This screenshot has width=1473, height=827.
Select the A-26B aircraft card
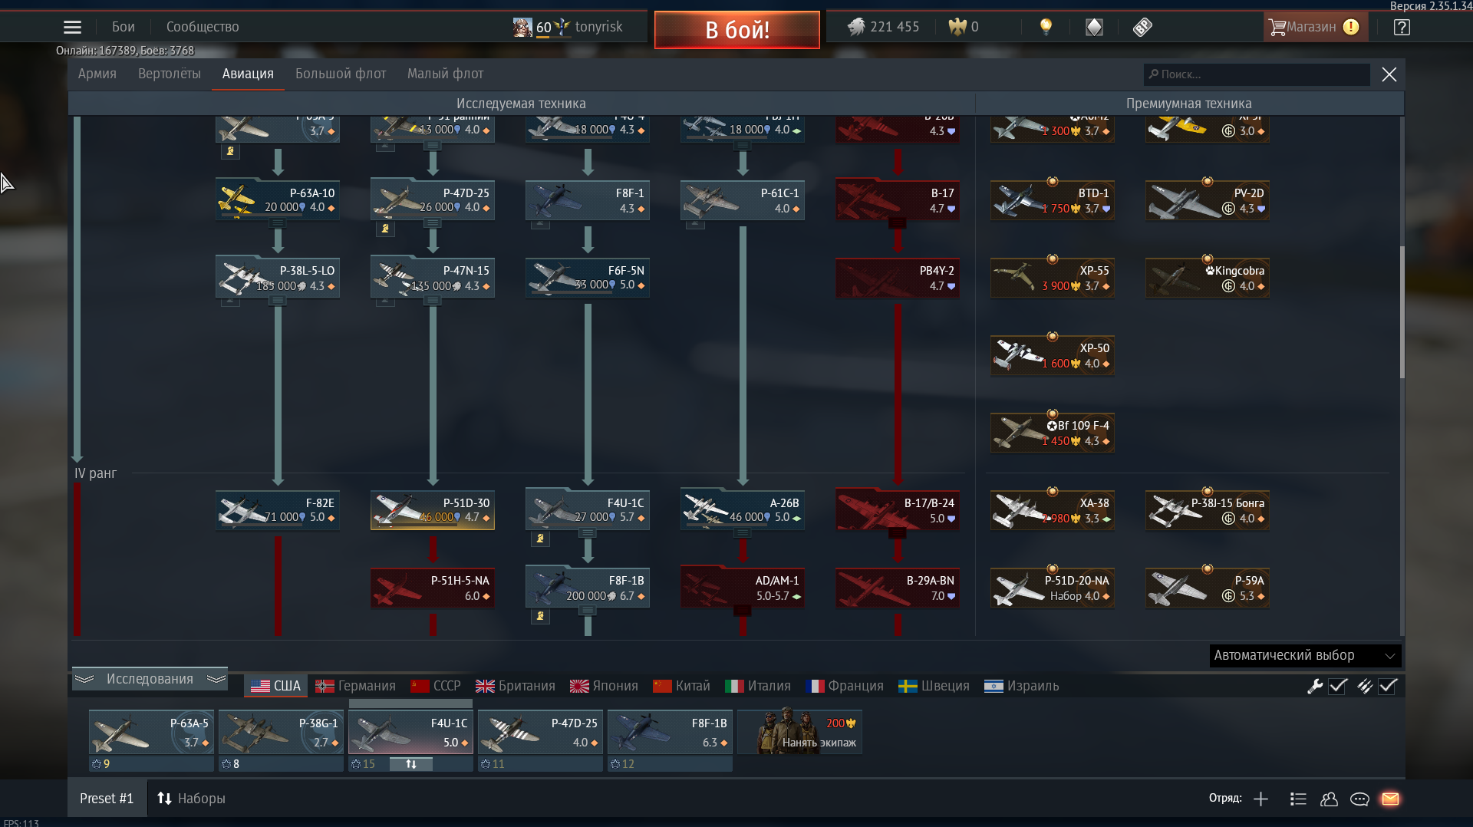tap(743, 510)
